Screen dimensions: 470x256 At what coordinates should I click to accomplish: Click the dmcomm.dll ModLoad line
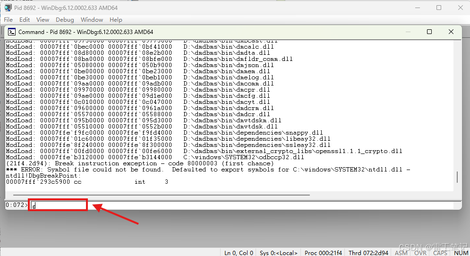[x=140, y=84]
